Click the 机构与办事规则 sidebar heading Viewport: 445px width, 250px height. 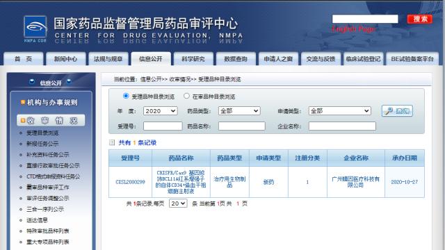52,102
